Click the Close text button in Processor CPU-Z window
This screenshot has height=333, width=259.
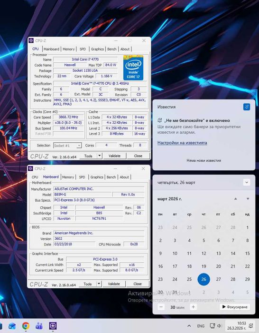pyautogui.click(x=138, y=156)
